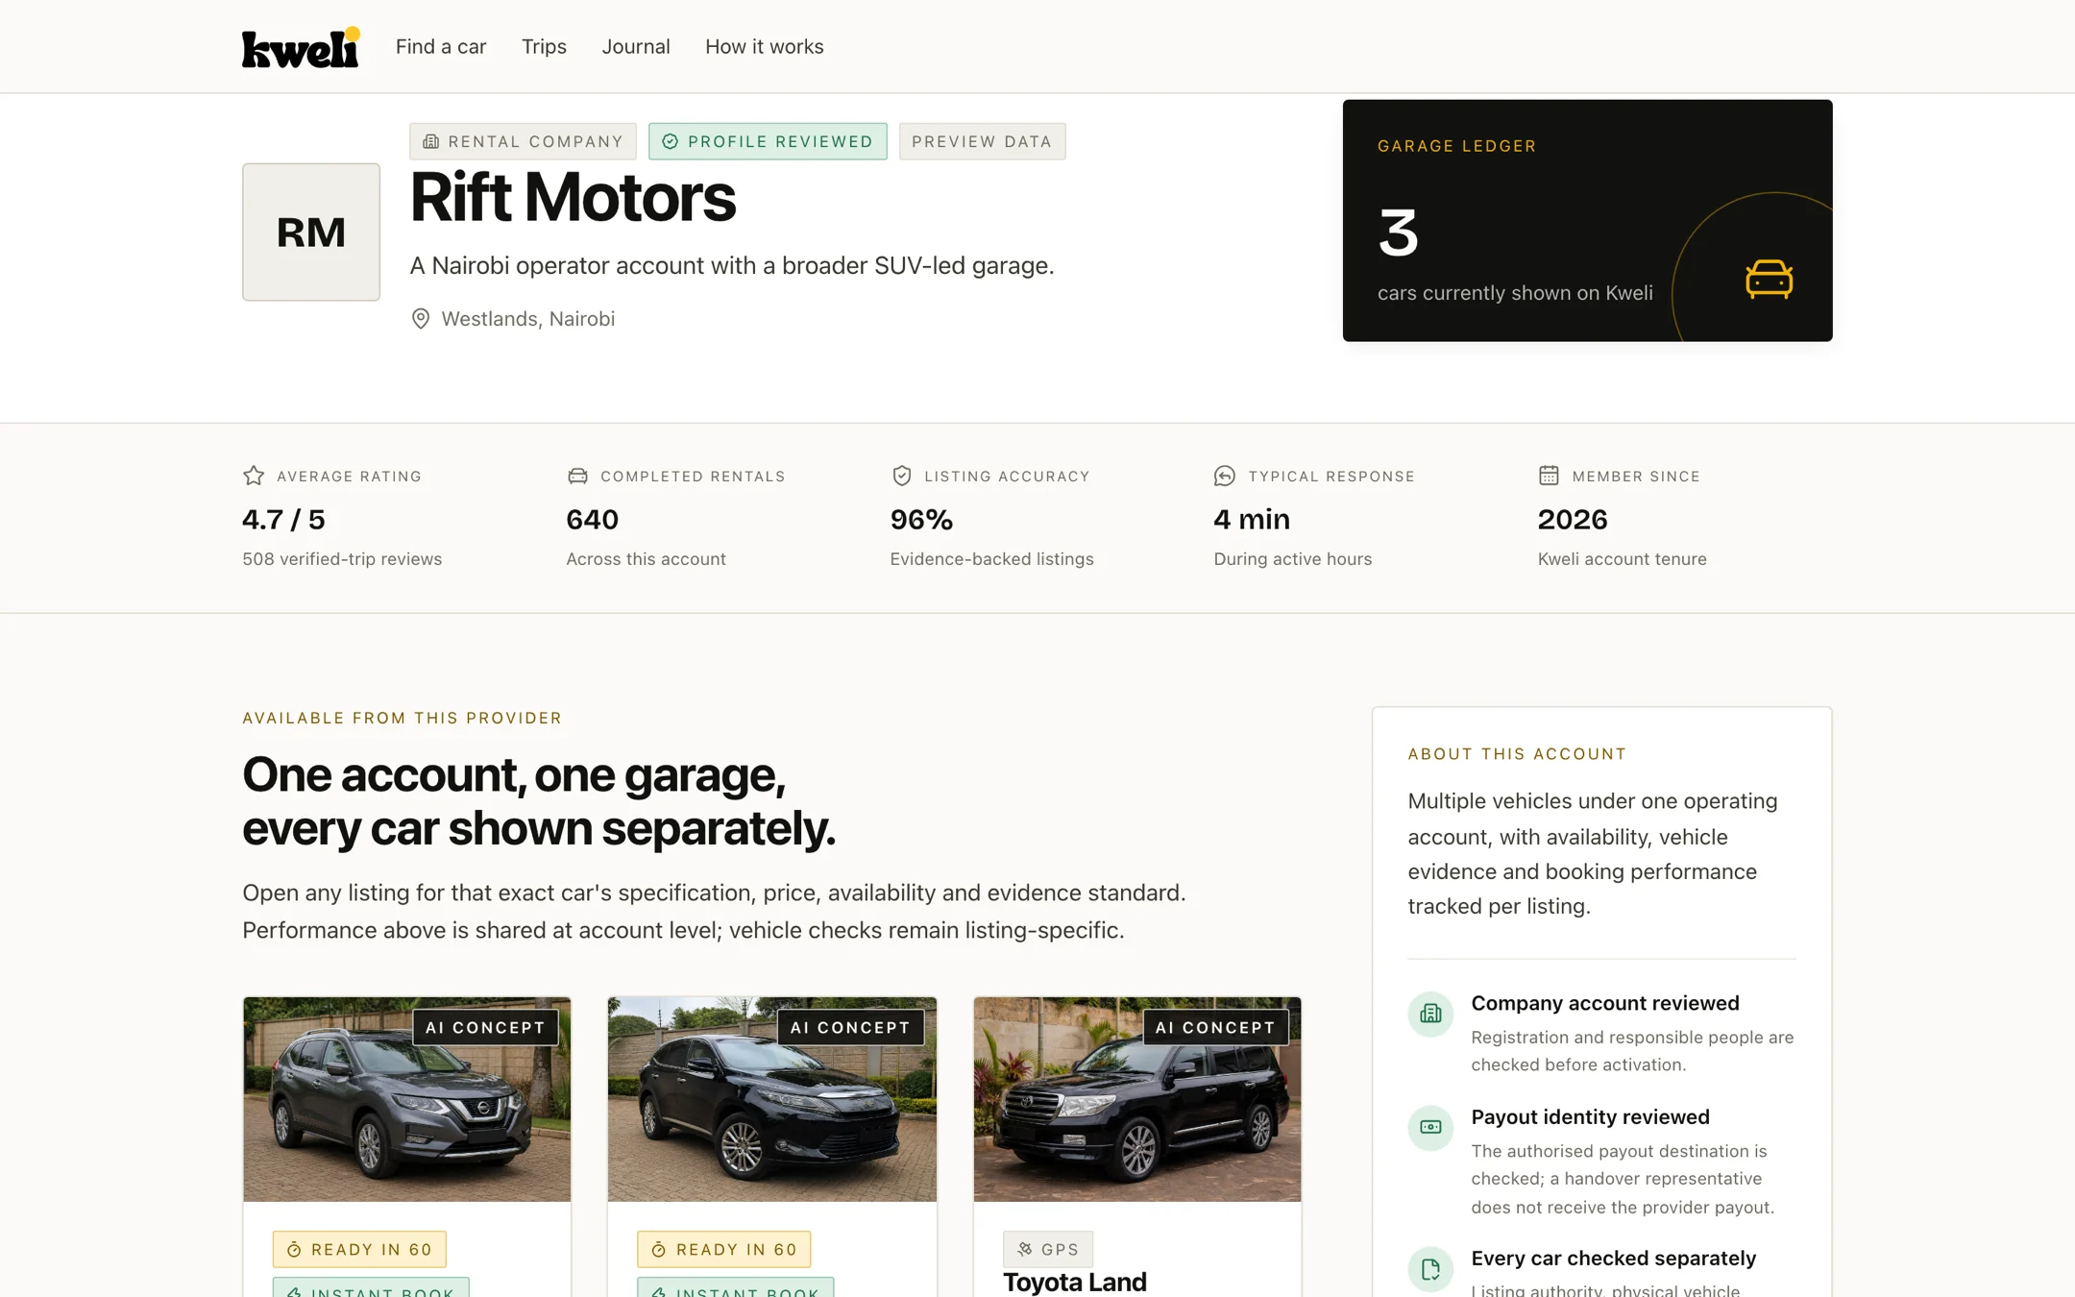
Task: Click the Garage Ledger label
Action: (x=1456, y=146)
